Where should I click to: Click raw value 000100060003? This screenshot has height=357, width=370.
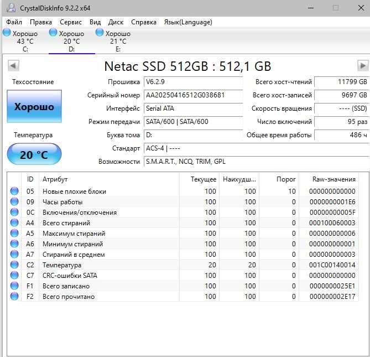pyautogui.click(x=332, y=223)
